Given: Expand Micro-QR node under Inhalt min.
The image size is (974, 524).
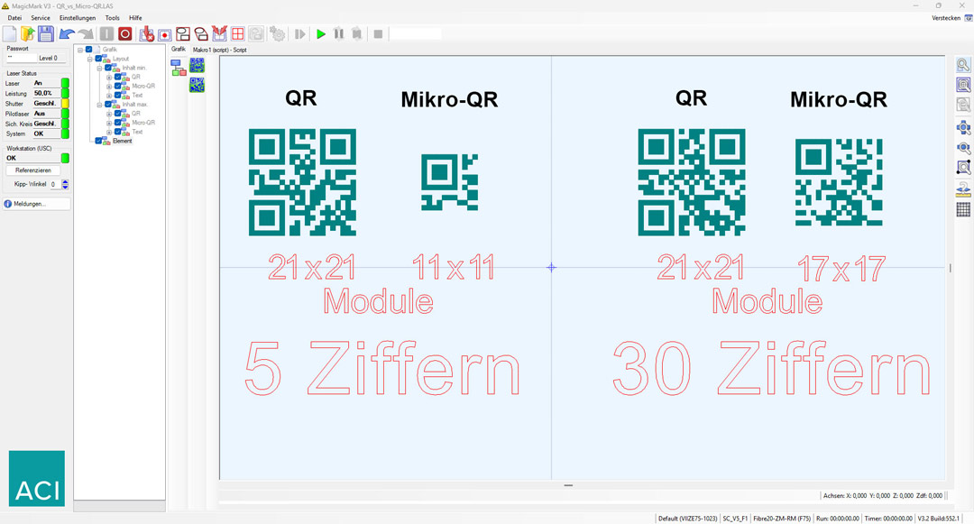Looking at the screenshot, I should coord(109,87).
